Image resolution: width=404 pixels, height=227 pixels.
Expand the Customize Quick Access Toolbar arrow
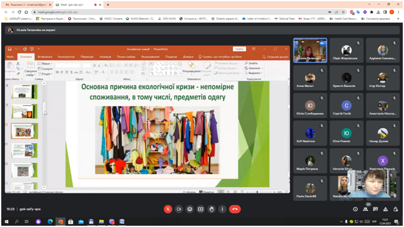pos(39,49)
